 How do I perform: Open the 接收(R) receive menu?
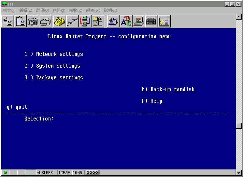coord(76,10)
